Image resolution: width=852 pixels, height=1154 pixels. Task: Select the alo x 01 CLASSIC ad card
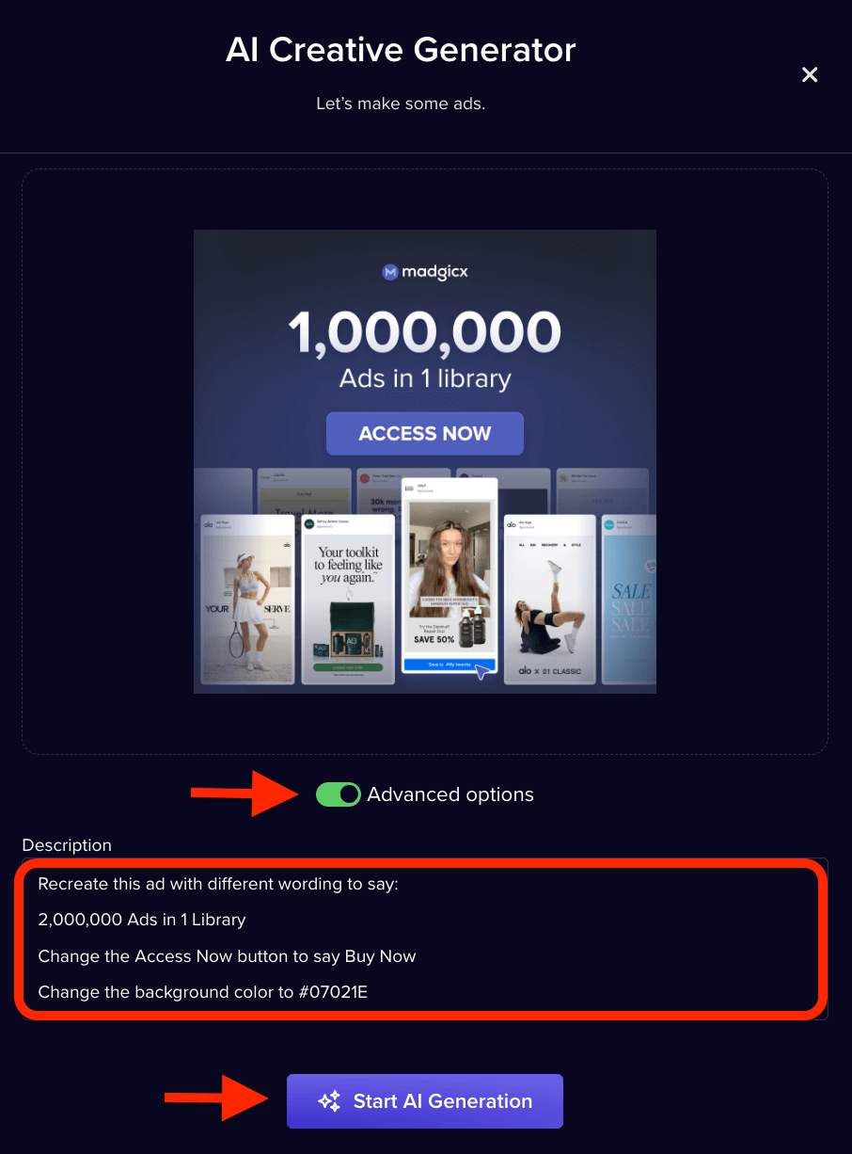[550, 600]
